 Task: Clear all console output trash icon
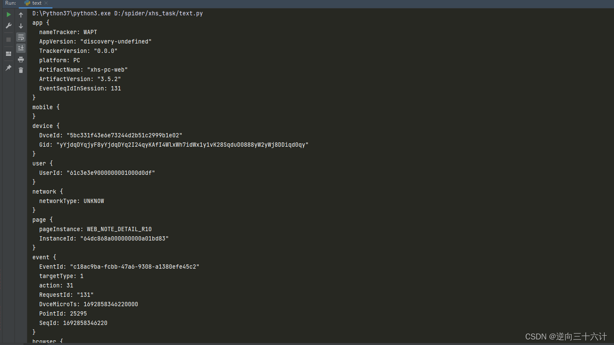(x=21, y=70)
